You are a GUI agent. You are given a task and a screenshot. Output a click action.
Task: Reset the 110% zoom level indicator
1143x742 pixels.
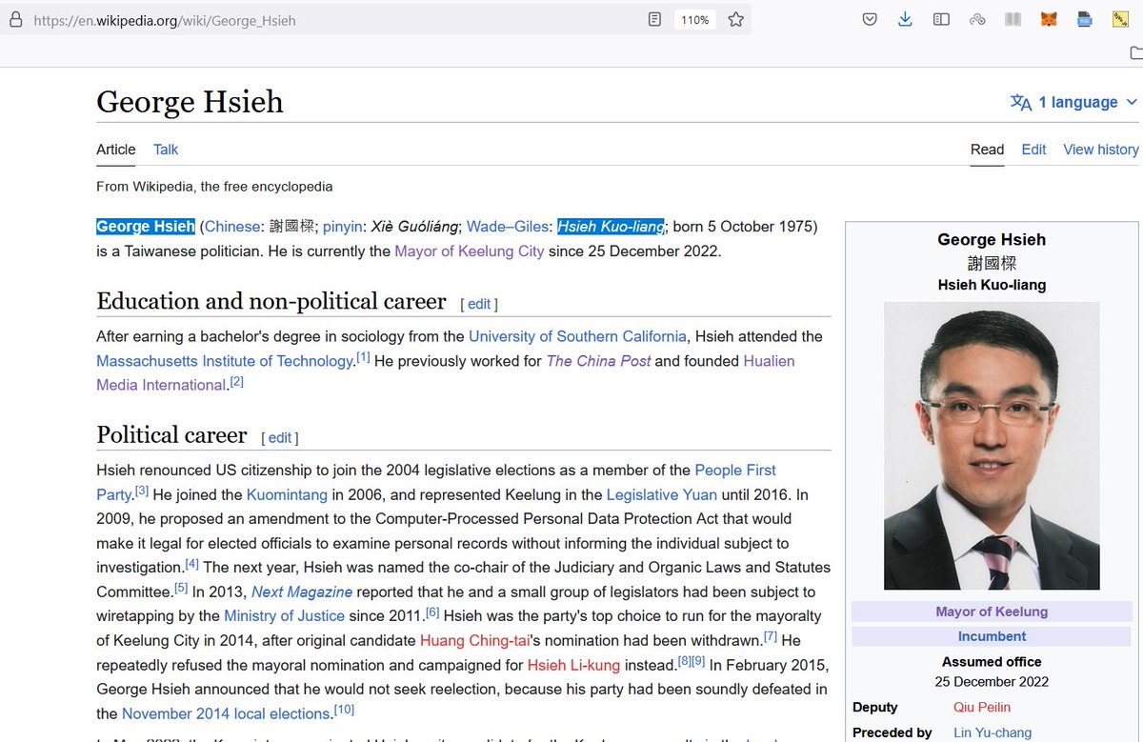695,20
